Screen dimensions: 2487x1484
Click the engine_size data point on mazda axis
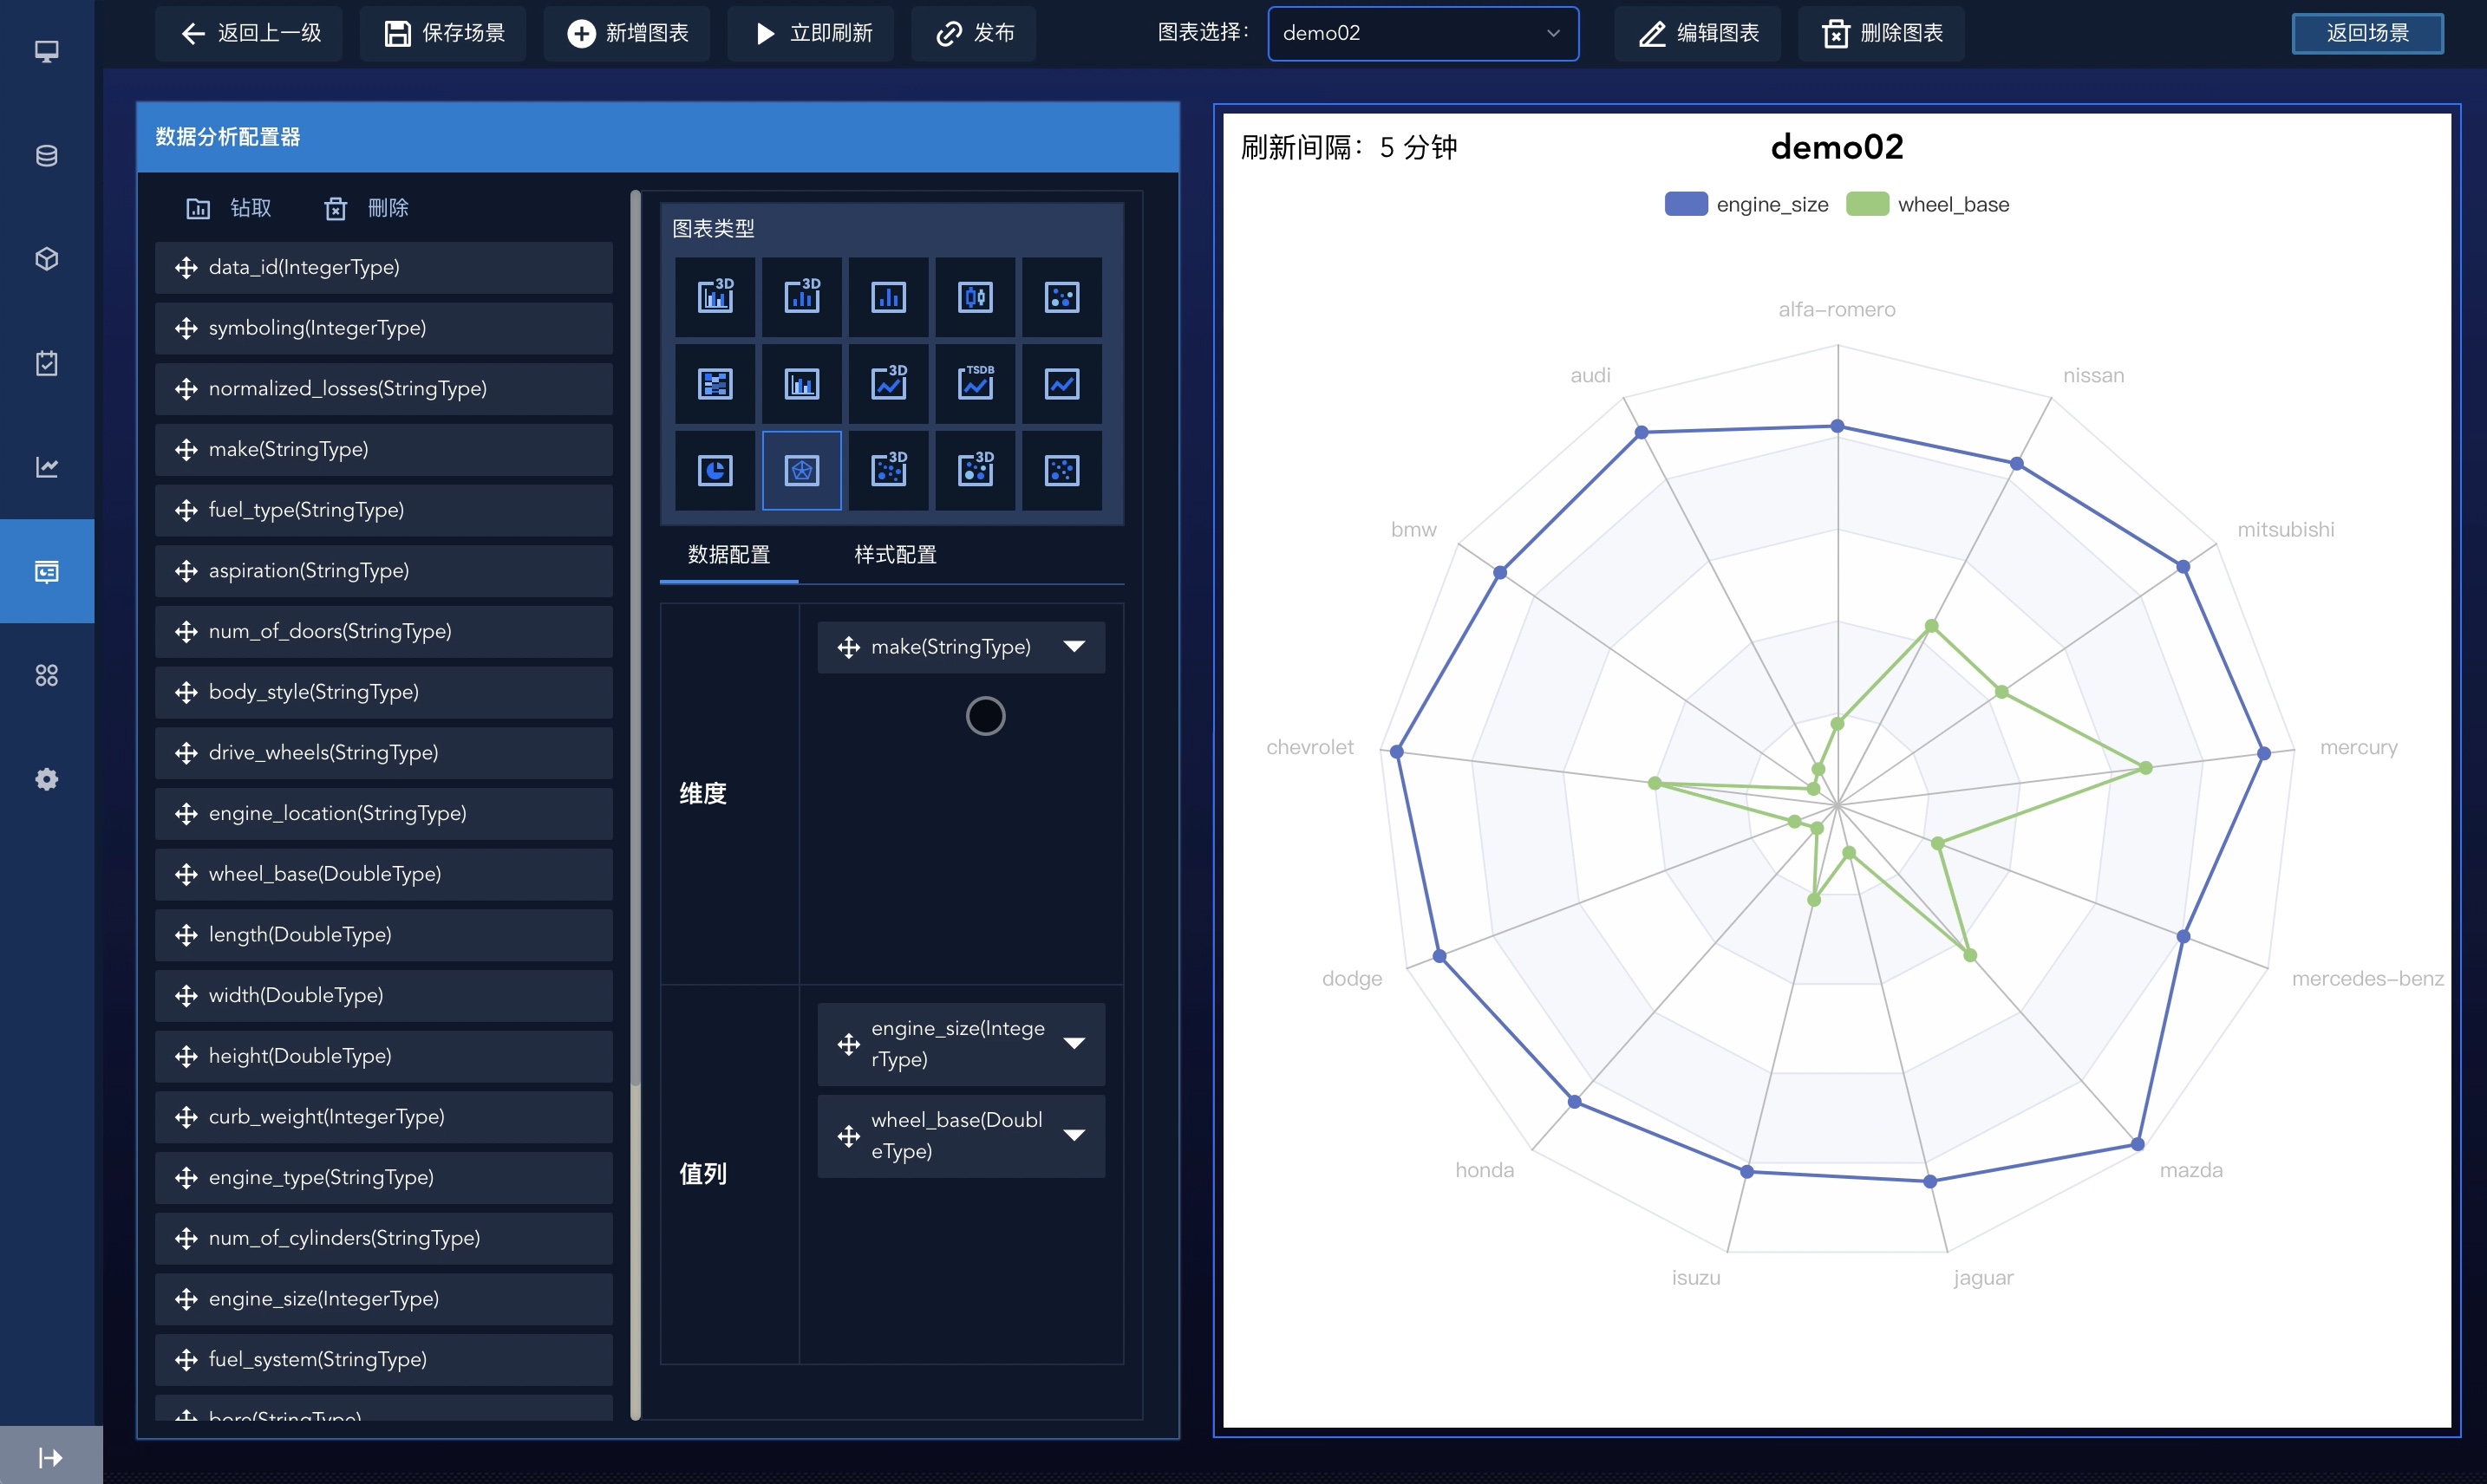coord(2138,1144)
